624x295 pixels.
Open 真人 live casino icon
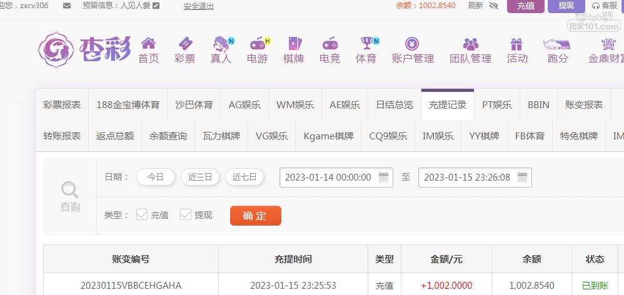click(x=221, y=43)
